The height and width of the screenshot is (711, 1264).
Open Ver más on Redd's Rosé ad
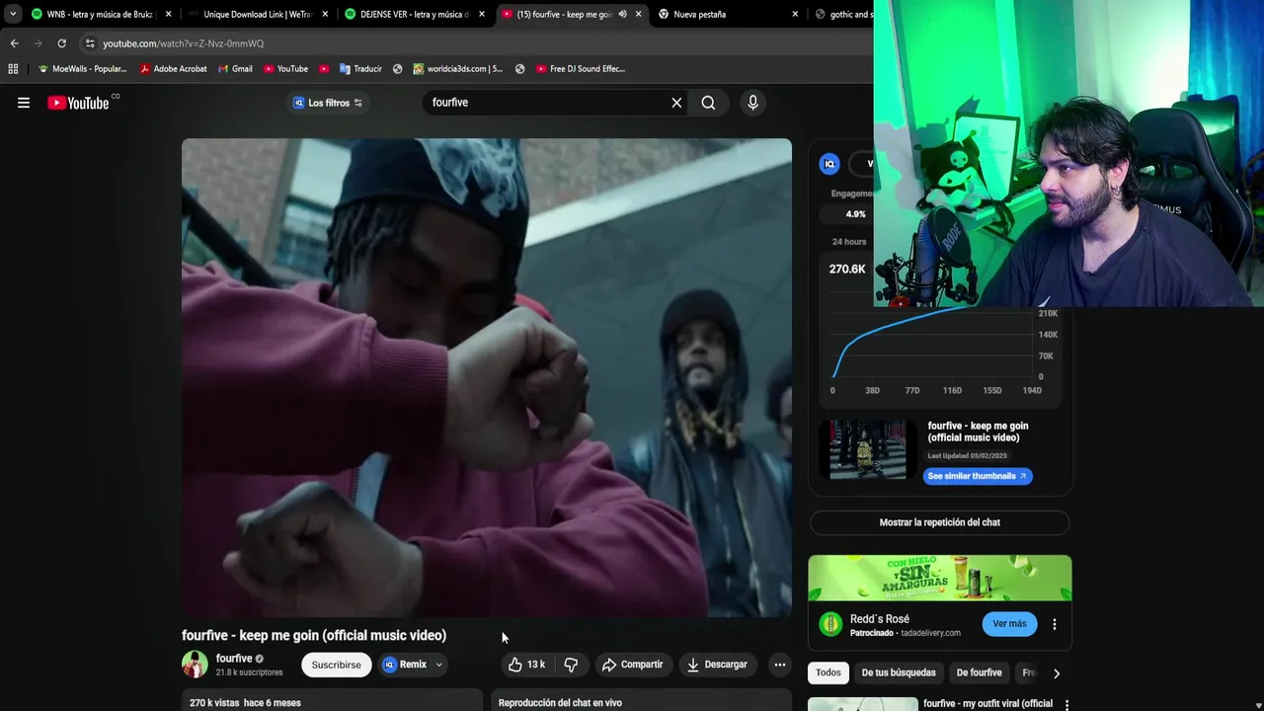pyautogui.click(x=1009, y=624)
